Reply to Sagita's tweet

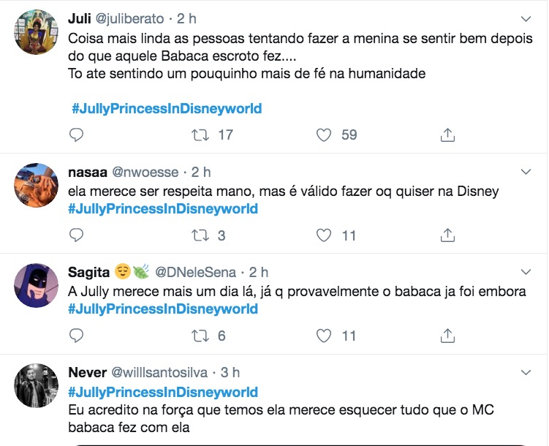pos(76,336)
